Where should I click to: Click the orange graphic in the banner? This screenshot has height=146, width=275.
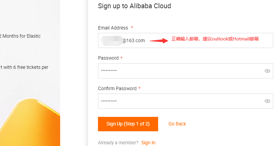point(30,122)
